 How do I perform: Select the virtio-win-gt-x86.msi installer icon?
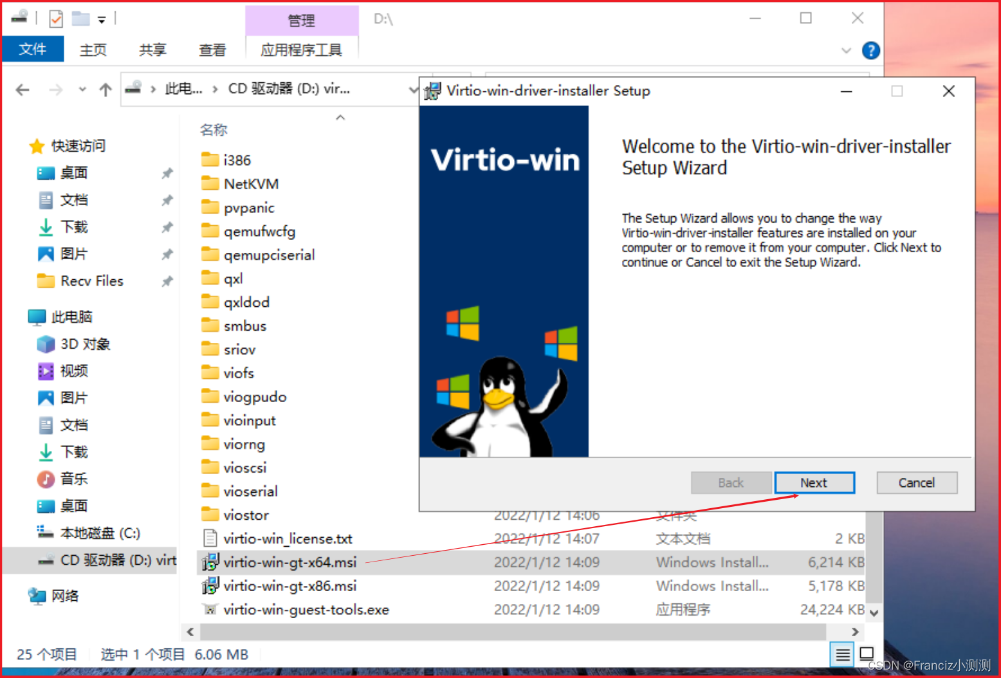[210, 586]
